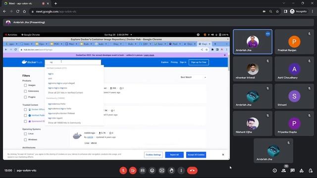Toggle captions button in Meet bar
317x178 pixels.
143,171
